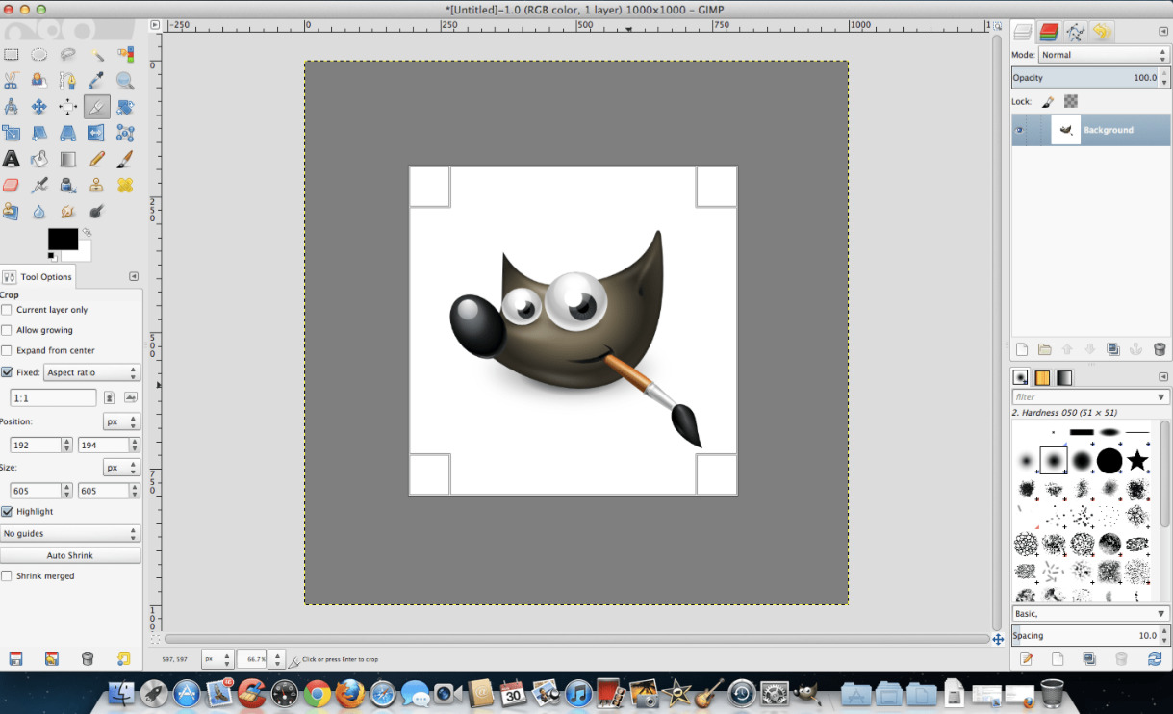Select the Scissors Select tool
1173x714 pixels.
click(11, 81)
